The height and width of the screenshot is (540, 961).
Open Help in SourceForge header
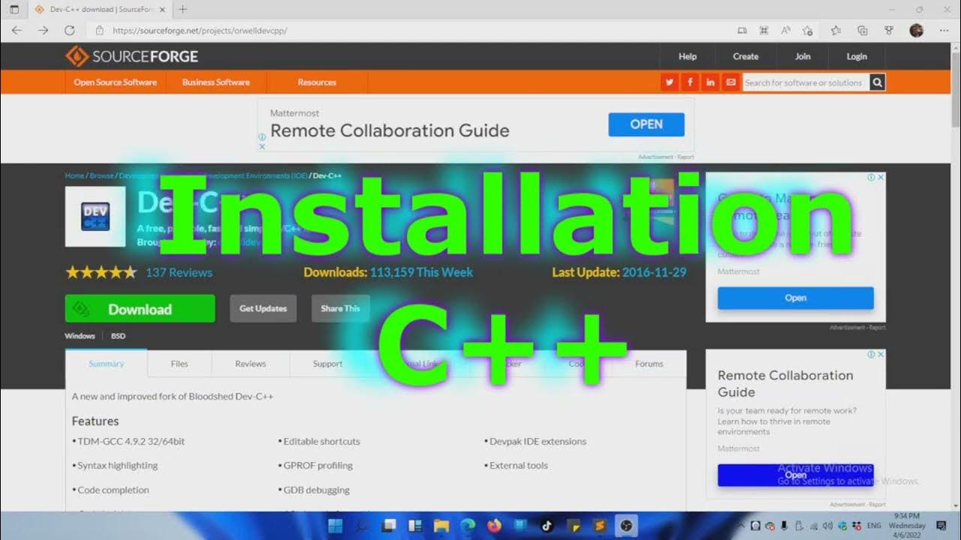click(x=688, y=56)
